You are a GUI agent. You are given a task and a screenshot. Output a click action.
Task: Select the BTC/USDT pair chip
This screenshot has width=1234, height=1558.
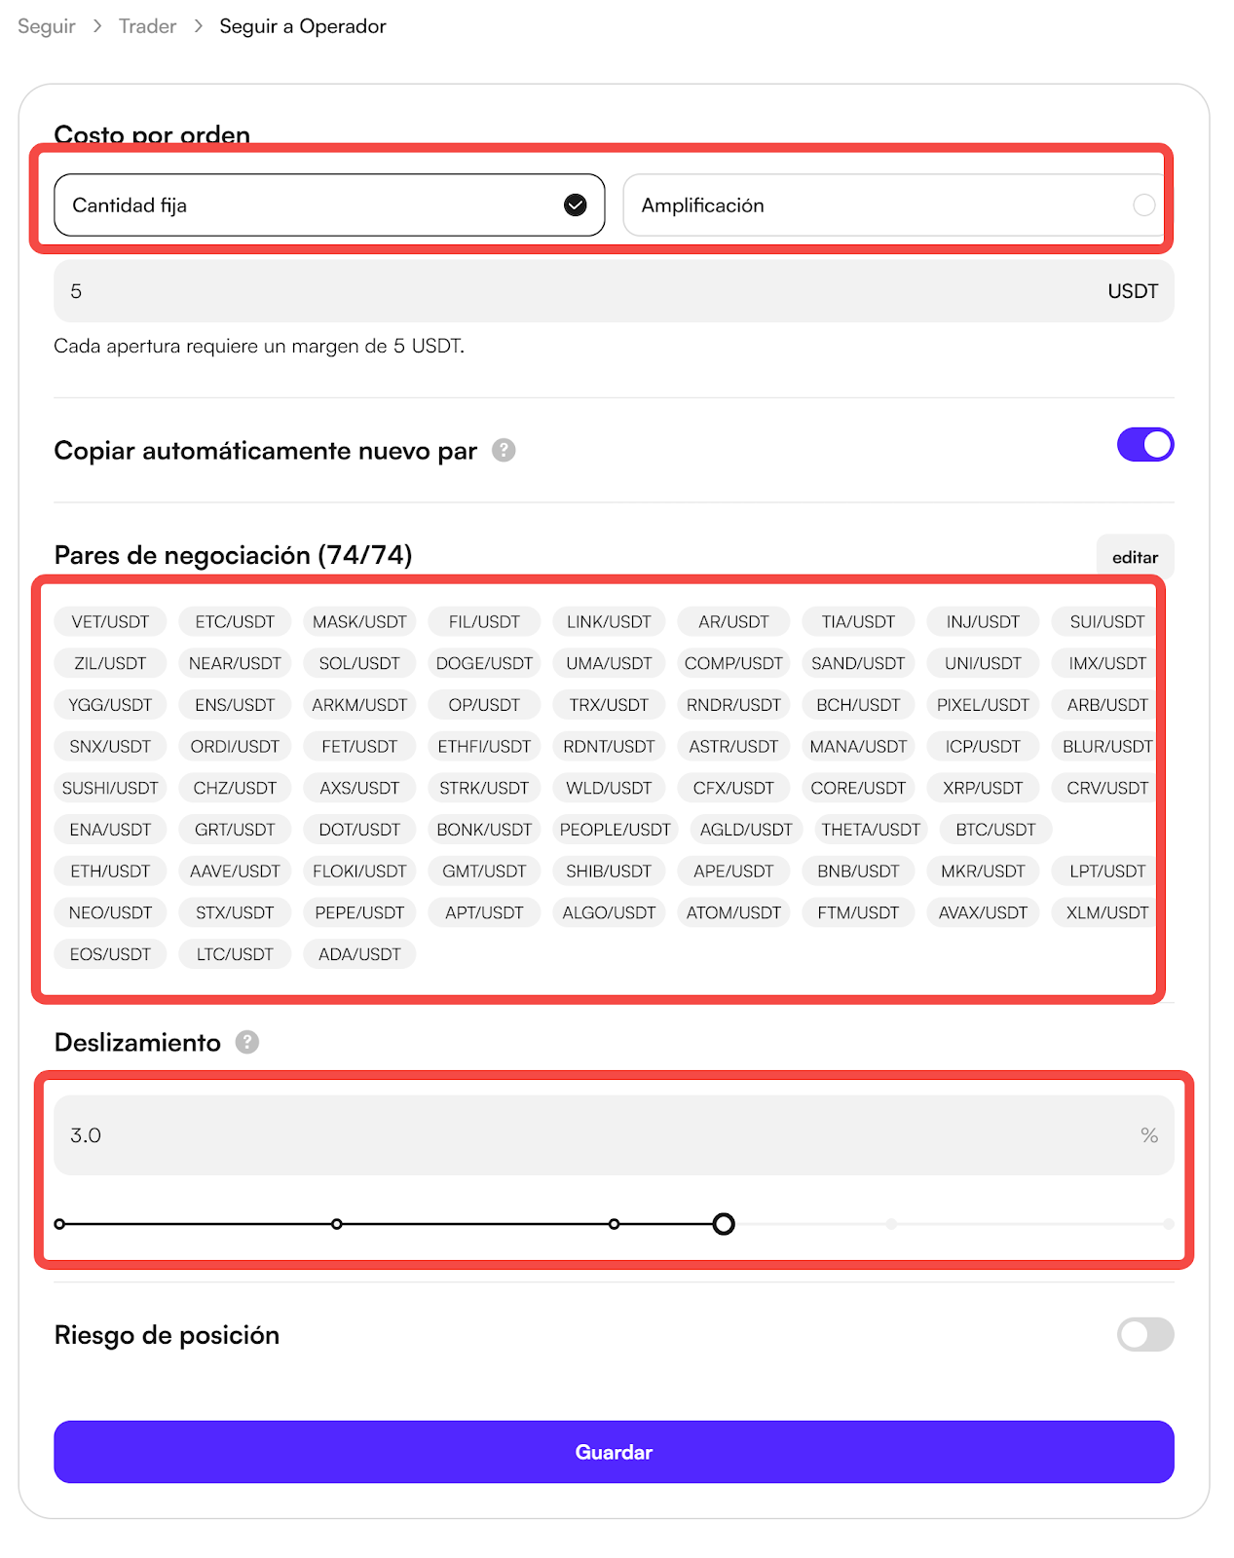pos(995,830)
